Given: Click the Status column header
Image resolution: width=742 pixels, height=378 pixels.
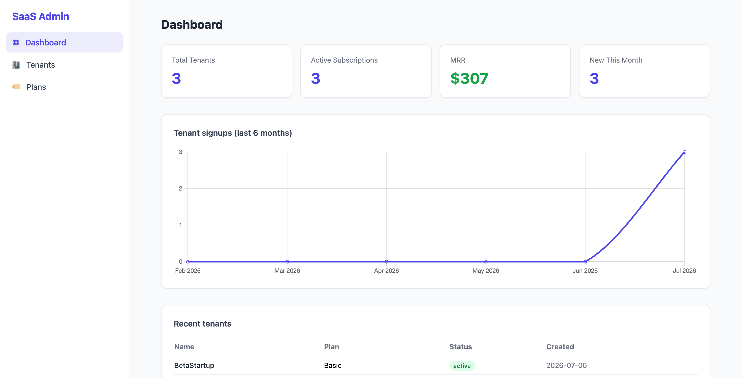Looking at the screenshot, I should [x=460, y=347].
